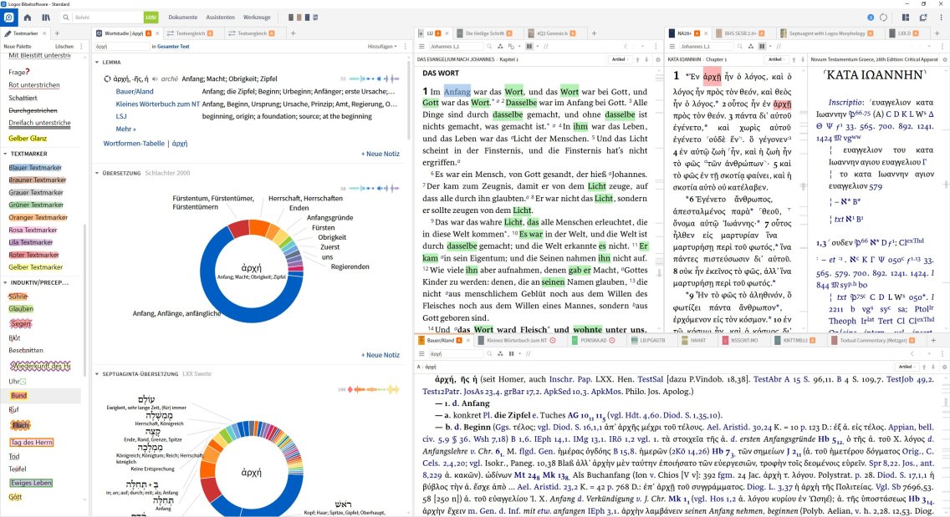Open the Artikel dropdown in the LU panel
The height and width of the screenshot is (517, 950).
(x=620, y=59)
